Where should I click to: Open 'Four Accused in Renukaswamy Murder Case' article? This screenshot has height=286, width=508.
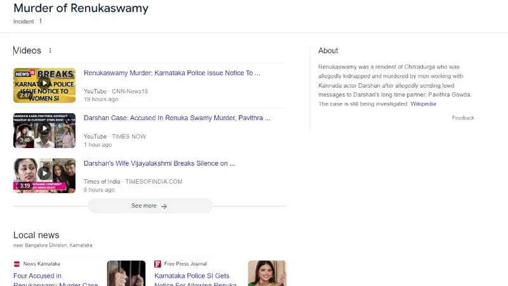[55, 280]
